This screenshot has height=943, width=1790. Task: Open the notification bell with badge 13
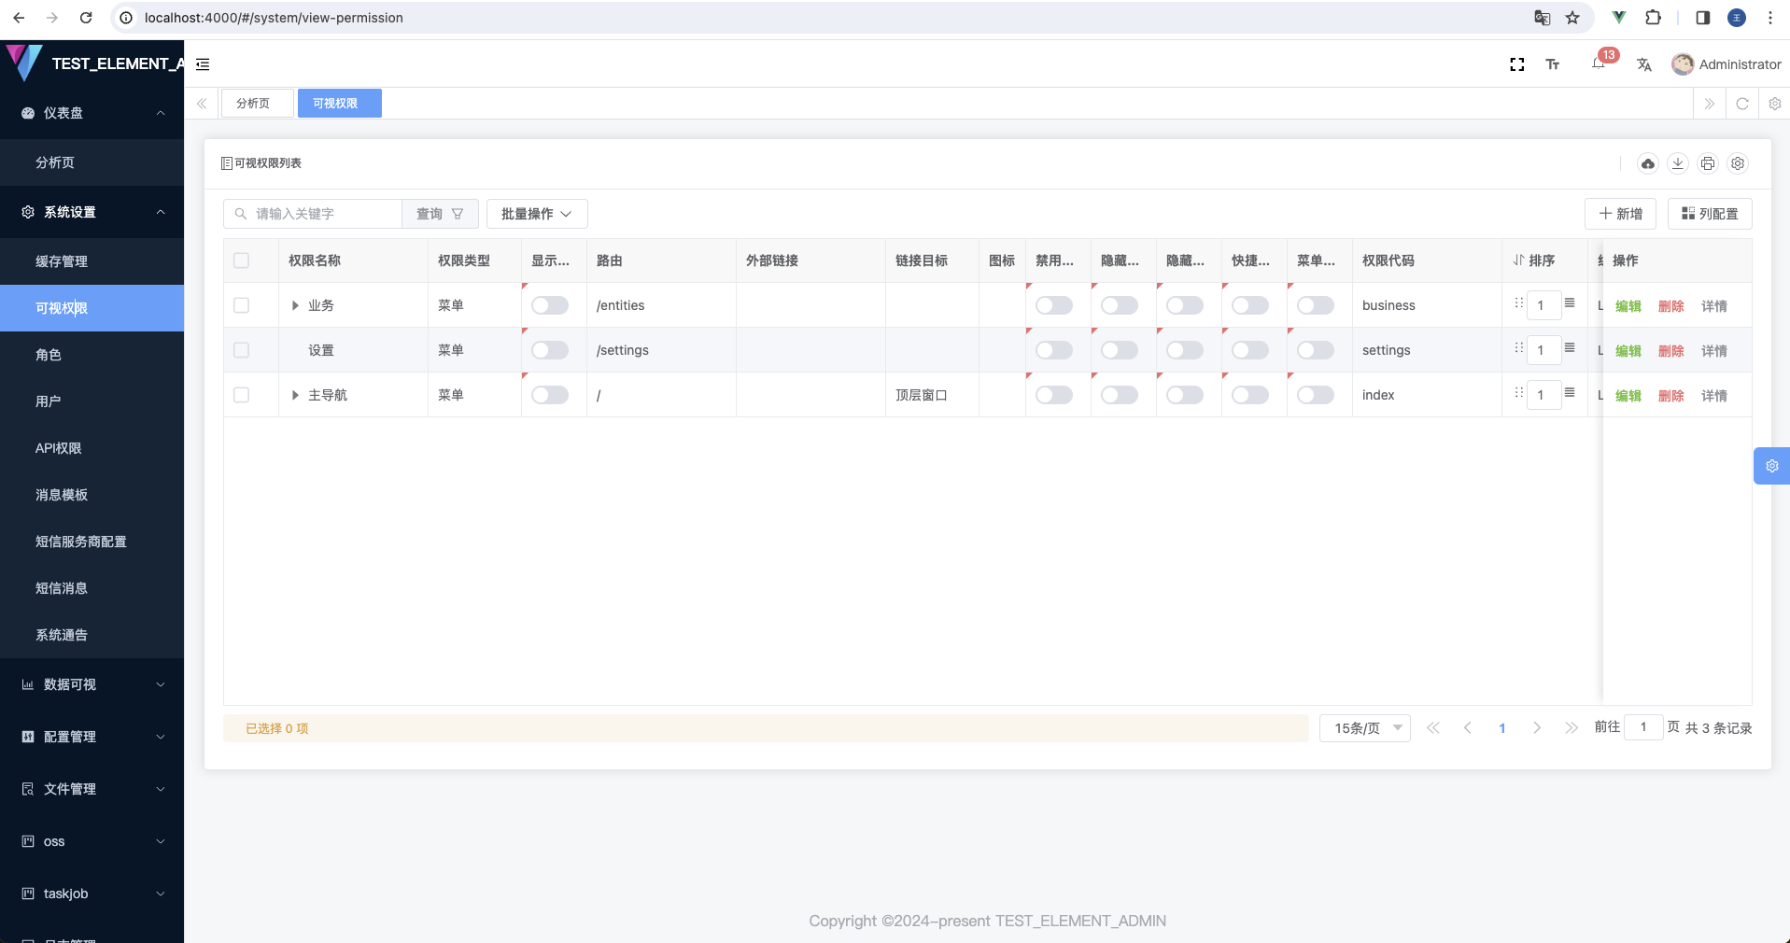[x=1599, y=63]
